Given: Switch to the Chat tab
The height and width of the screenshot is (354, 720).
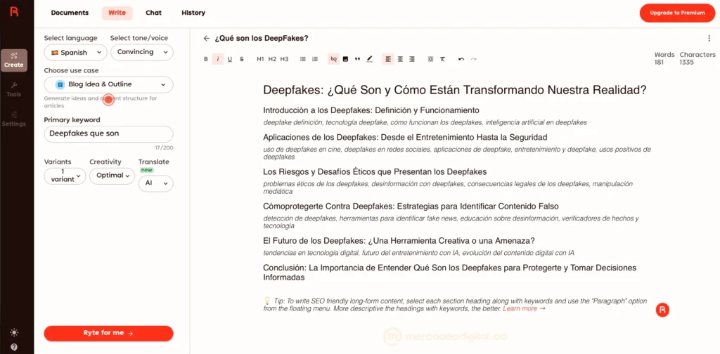Looking at the screenshot, I should 153,13.
